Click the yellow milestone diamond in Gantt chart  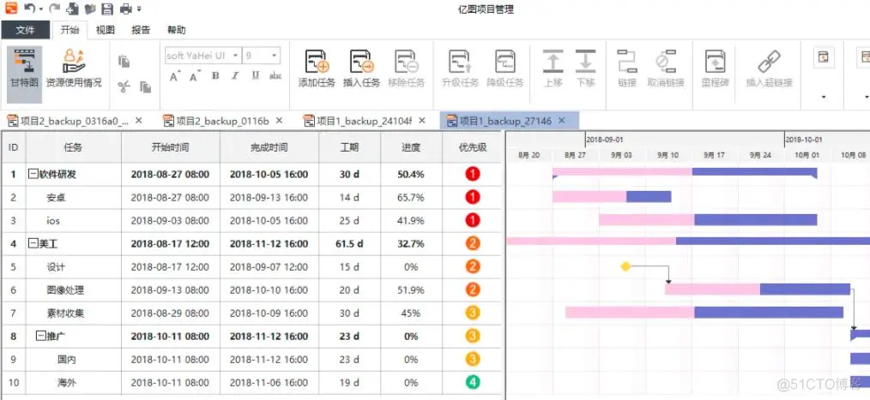[625, 266]
